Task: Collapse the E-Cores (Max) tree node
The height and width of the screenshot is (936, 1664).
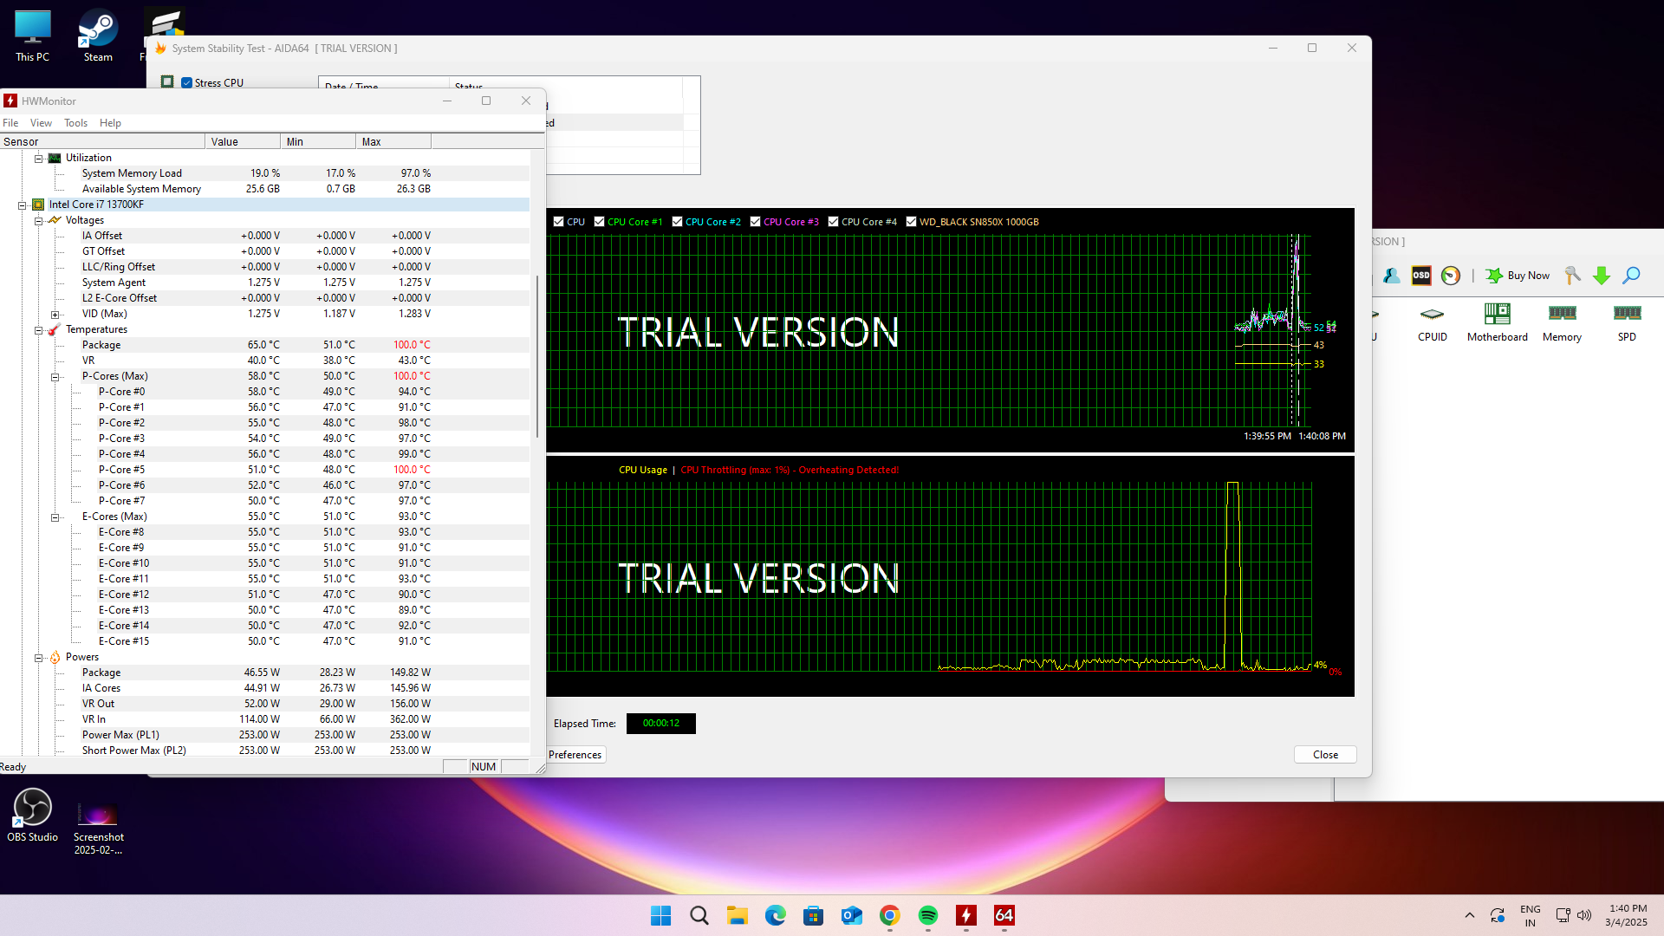Action: click(x=55, y=517)
